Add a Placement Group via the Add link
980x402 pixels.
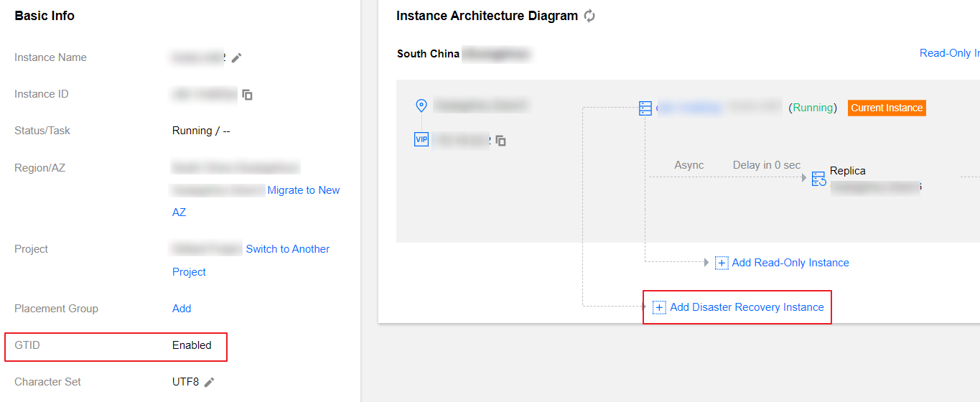coord(182,309)
